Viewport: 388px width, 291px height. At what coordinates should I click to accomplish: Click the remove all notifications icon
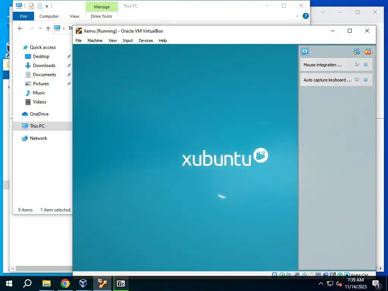[x=368, y=52]
